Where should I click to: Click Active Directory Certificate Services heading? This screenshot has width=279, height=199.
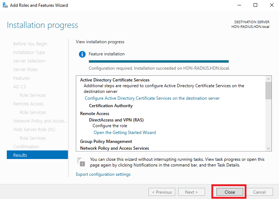[115, 80]
